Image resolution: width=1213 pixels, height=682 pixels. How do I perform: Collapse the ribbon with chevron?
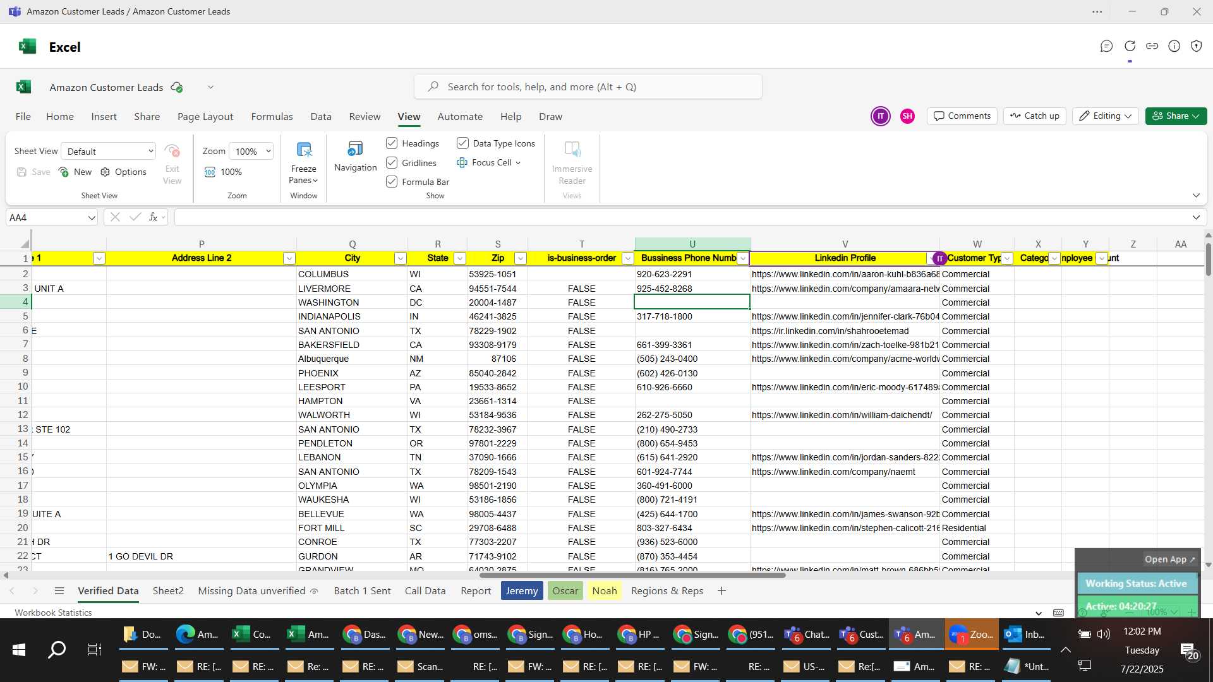pyautogui.click(x=1196, y=195)
